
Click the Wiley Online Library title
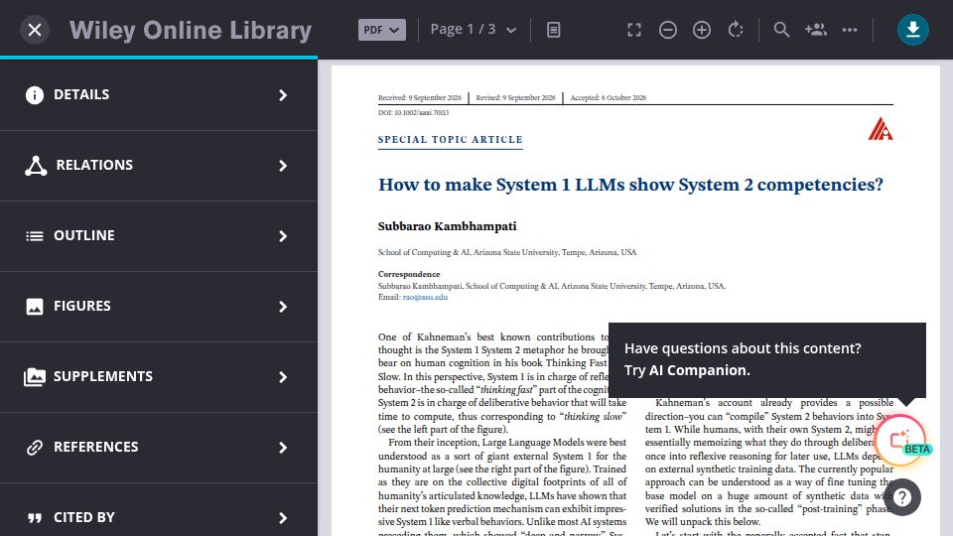point(191,30)
